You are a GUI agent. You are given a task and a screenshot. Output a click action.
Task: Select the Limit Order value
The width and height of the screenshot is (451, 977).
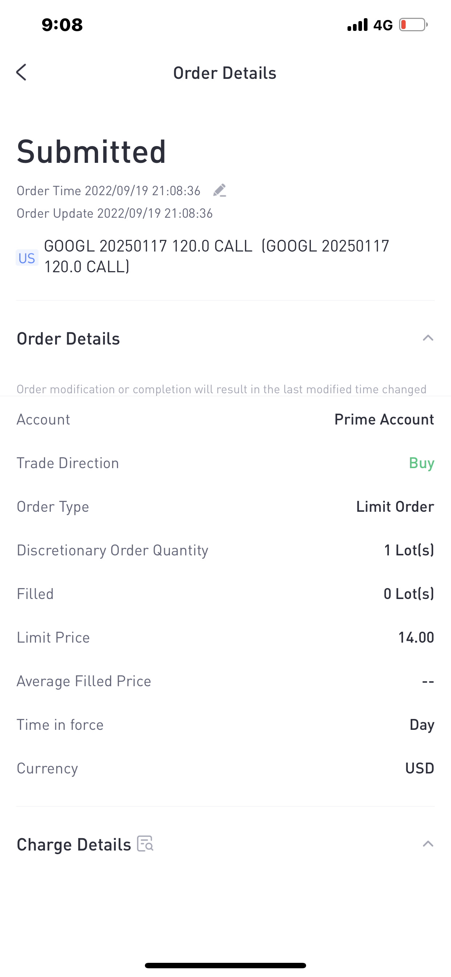(395, 506)
